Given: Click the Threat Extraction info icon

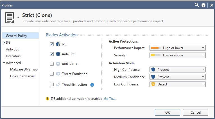Looking at the screenshot, I should [x=92, y=85].
